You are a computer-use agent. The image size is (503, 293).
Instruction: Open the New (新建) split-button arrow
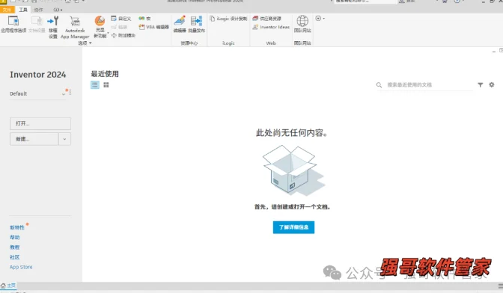click(x=64, y=139)
